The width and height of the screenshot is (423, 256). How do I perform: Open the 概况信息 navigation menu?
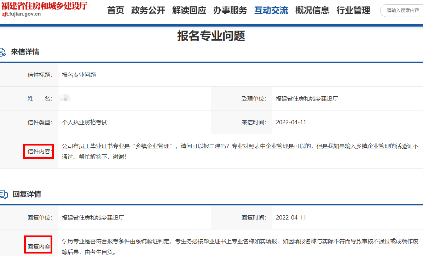click(312, 11)
